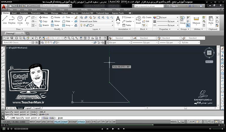Expand the Layers panel
The height and width of the screenshot is (132, 226).
96,29
